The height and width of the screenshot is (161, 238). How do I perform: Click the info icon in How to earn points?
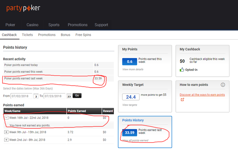click(x=223, y=85)
